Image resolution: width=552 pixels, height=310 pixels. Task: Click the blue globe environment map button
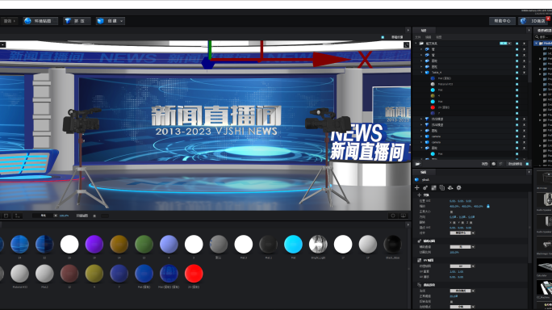[40, 21]
